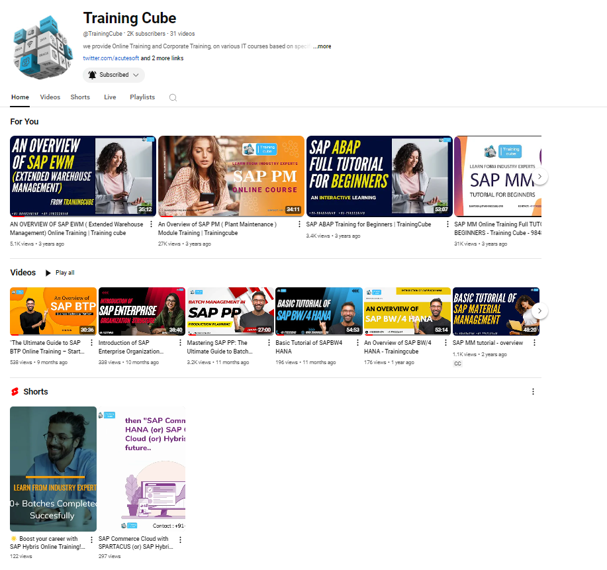Click the channel search magnifier icon

[x=173, y=97]
